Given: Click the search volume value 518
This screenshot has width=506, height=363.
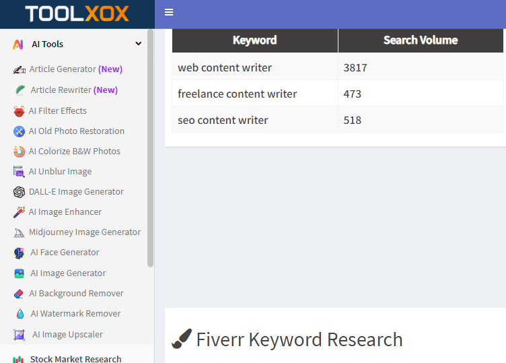Looking at the screenshot, I should [x=353, y=121].
